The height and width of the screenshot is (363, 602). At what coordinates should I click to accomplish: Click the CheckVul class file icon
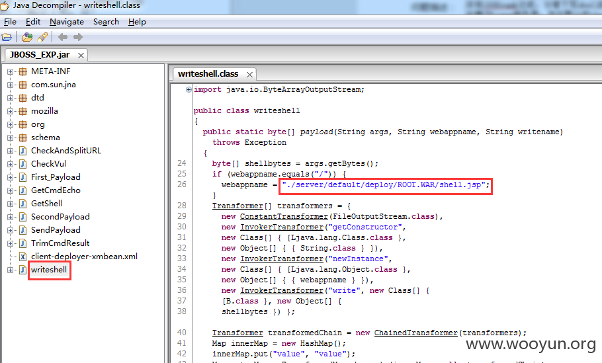(23, 164)
